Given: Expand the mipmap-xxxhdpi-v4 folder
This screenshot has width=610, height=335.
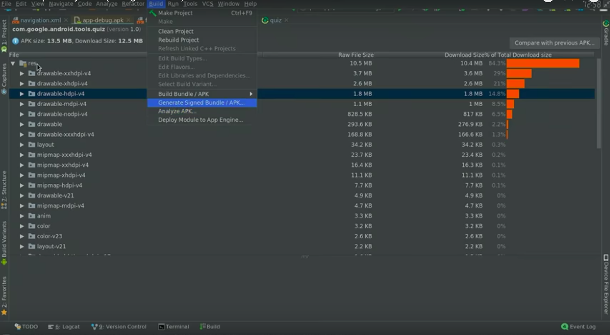Looking at the screenshot, I should (x=22, y=155).
